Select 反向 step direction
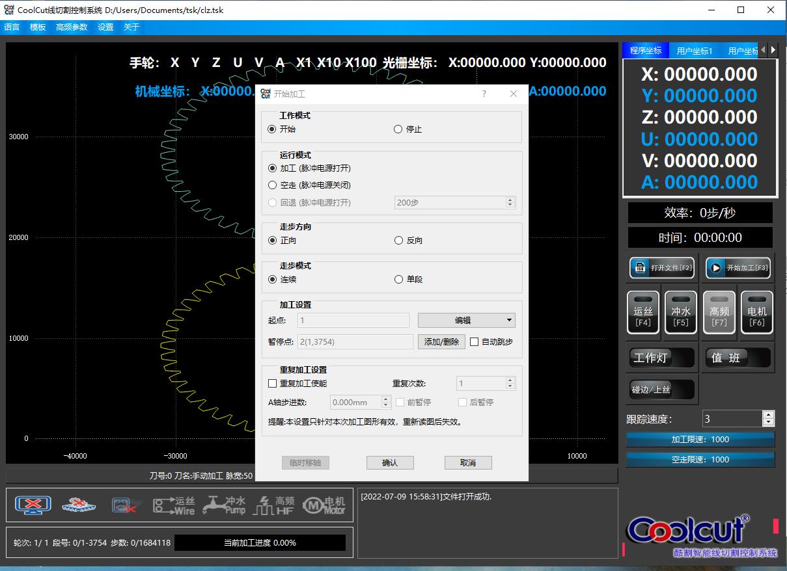 408,240
